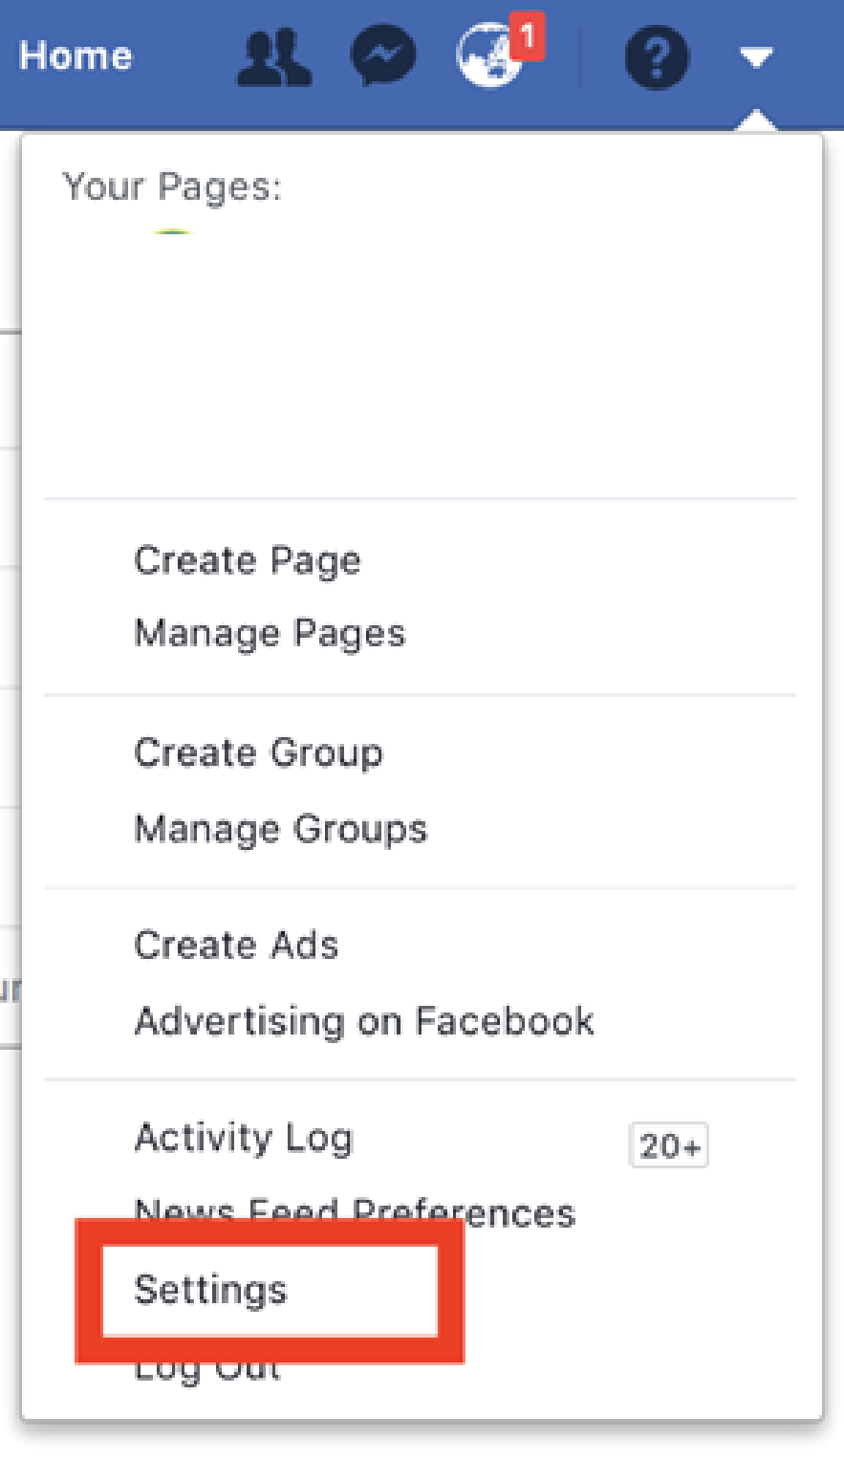844x1459 pixels.
Task: Open Advertising on Facebook
Action: (364, 1021)
